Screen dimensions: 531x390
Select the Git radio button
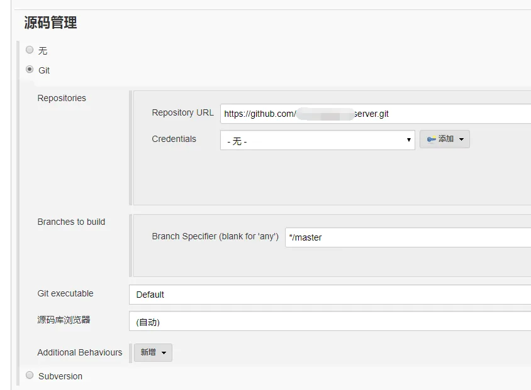click(x=30, y=70)
